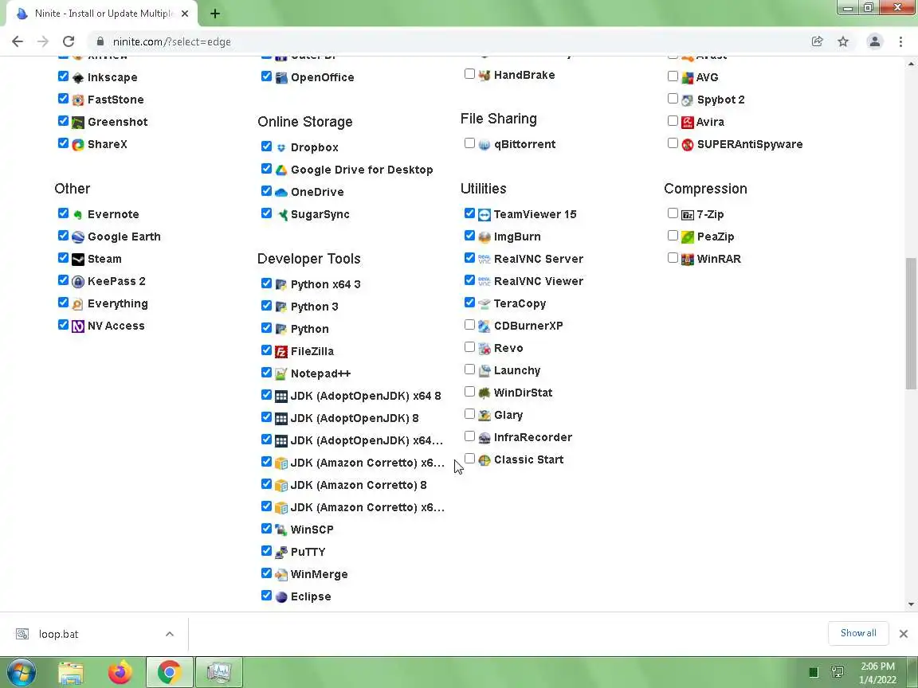Image resolution: width=918 pixels, height=688 pixels.
Task: Open the Windows Start menu
Action: [x=21, y=672]
